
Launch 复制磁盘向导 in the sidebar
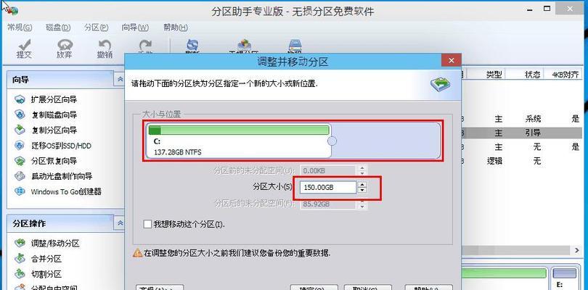46,115
